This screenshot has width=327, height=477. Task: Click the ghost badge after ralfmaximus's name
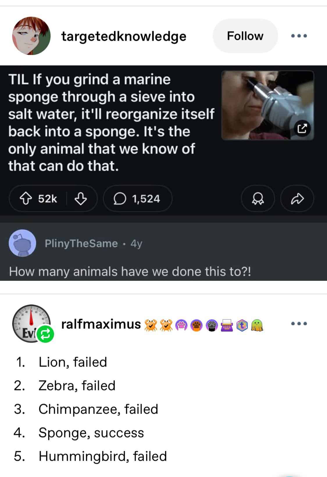[x=257, y=326]
